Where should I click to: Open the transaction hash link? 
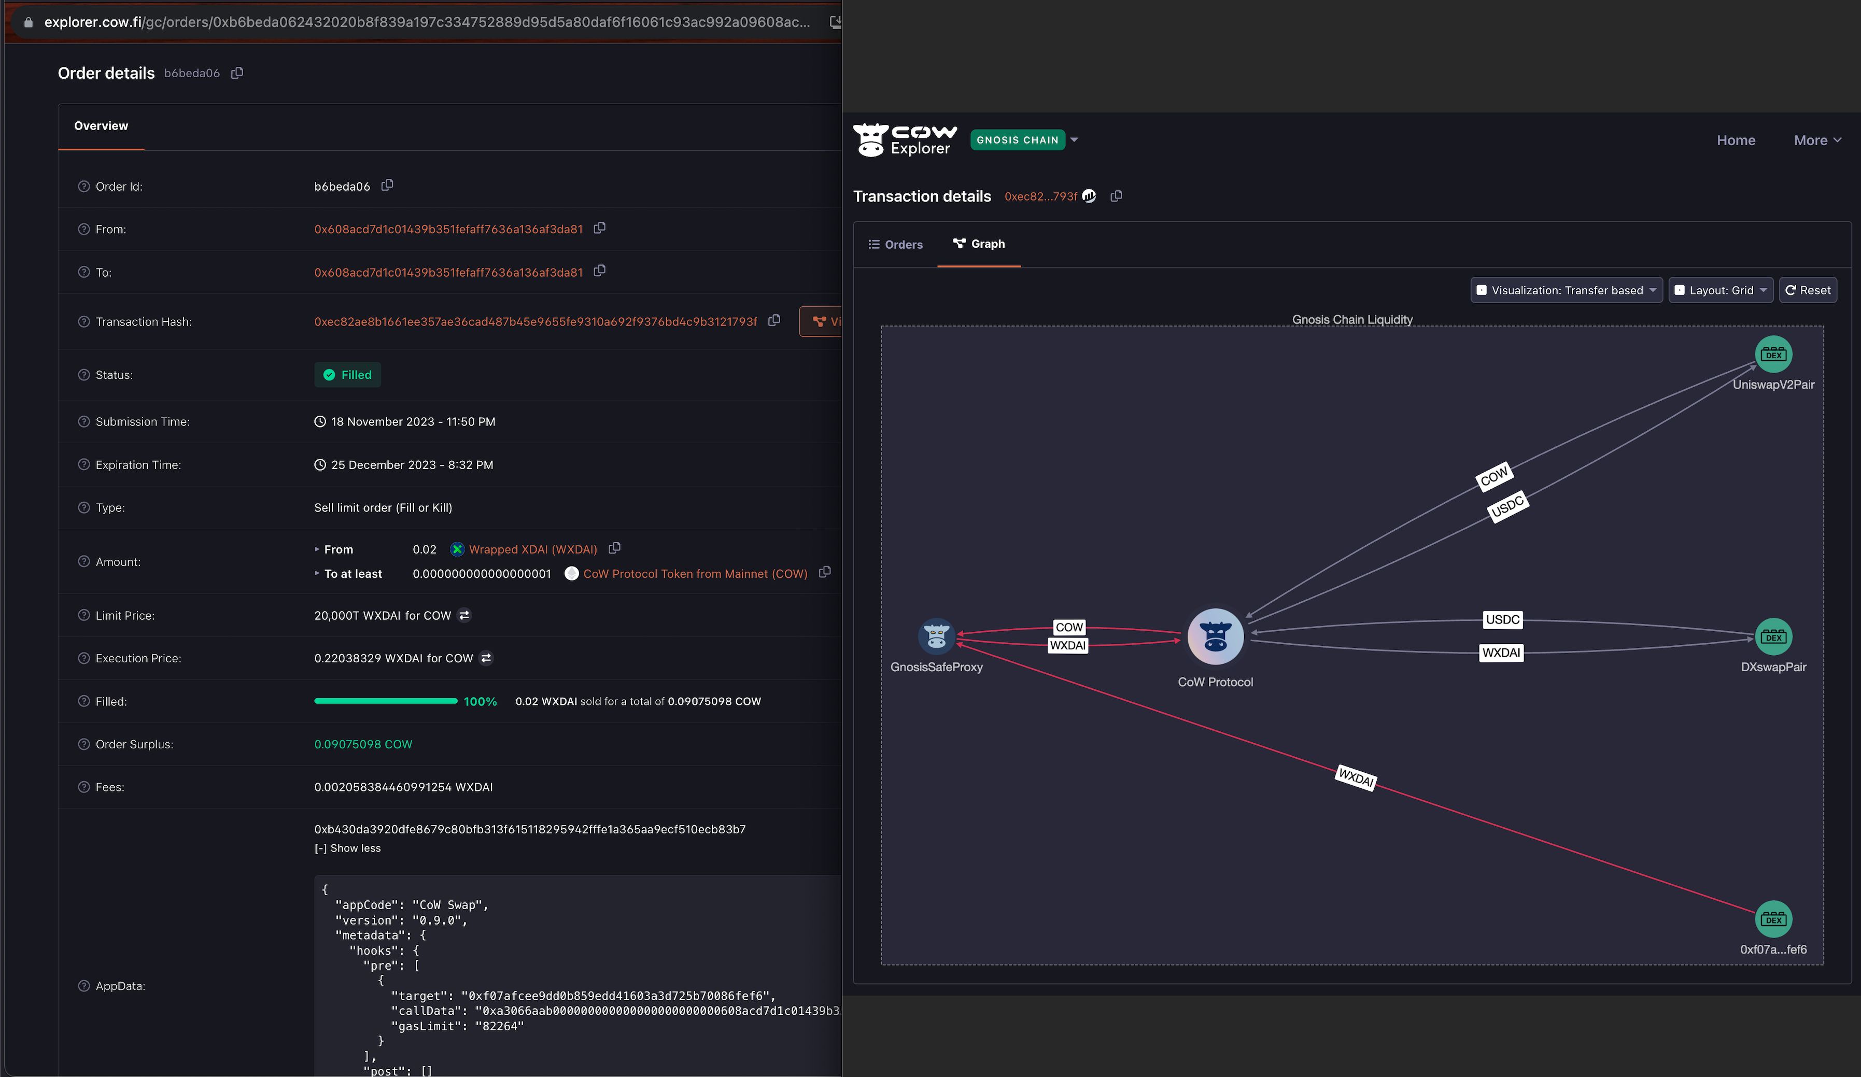click(535, 321)
